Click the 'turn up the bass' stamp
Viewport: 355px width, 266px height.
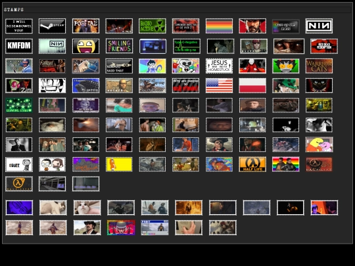286,26
